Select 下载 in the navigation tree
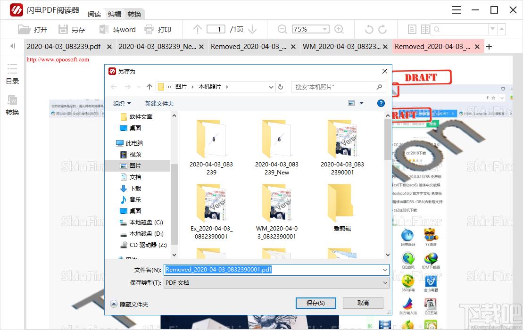The image size is (523, 330). point(131,188)
